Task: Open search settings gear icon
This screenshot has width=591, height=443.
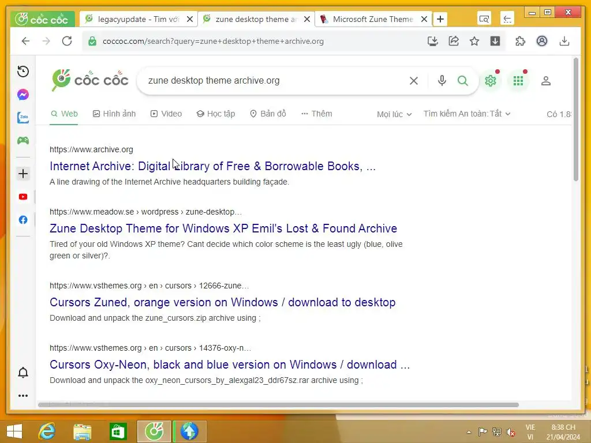Action: (491, 81)
